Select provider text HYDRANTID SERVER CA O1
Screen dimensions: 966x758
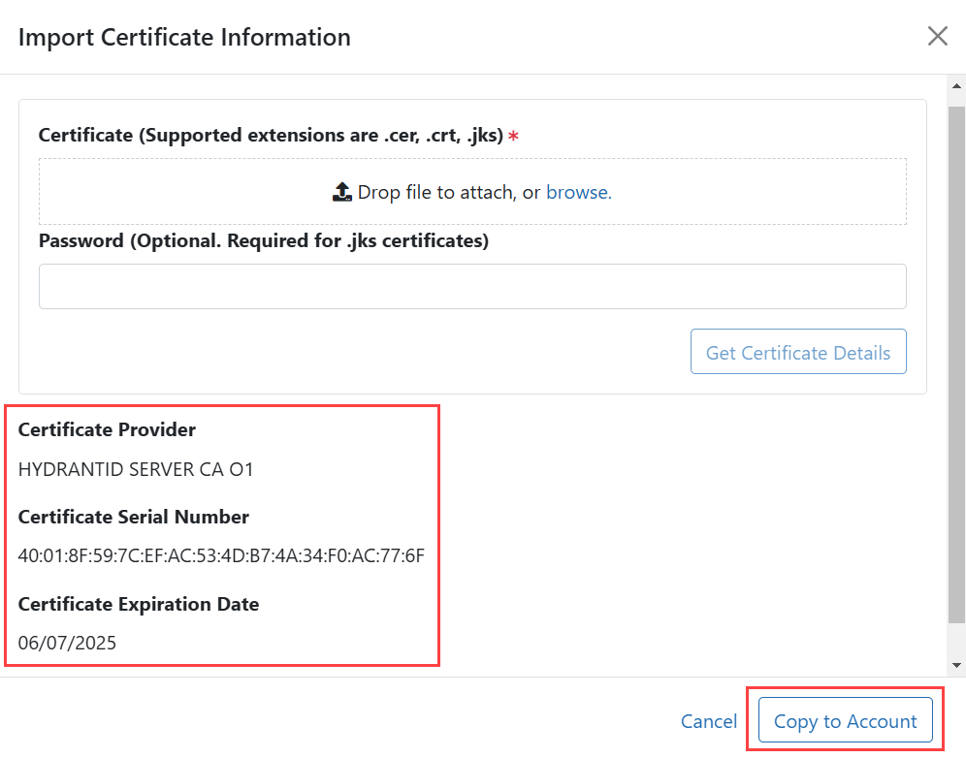[136, 469]
